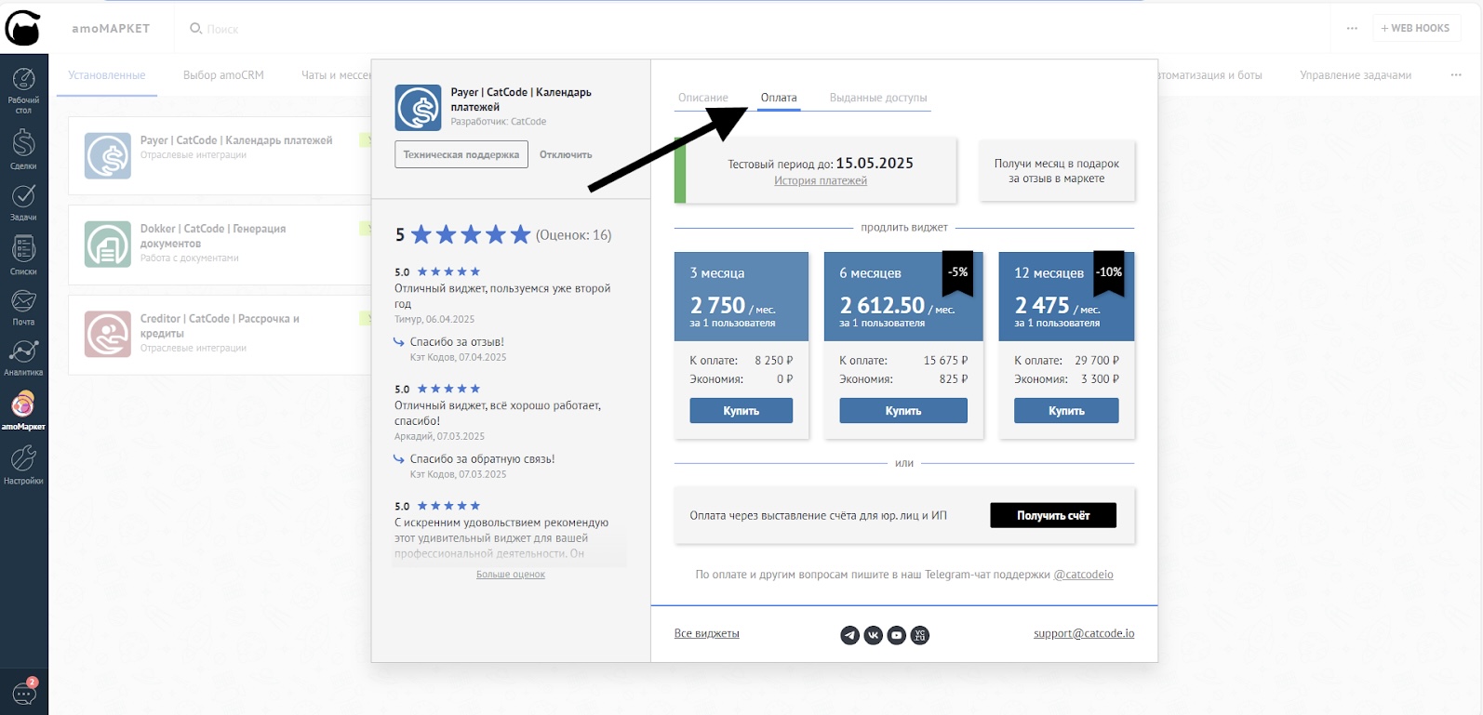Go to Сделки in the sidebar

23,149
